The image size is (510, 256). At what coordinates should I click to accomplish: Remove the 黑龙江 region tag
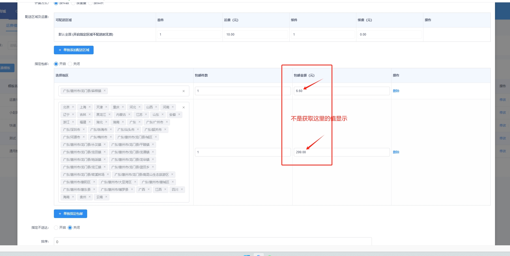109,114
